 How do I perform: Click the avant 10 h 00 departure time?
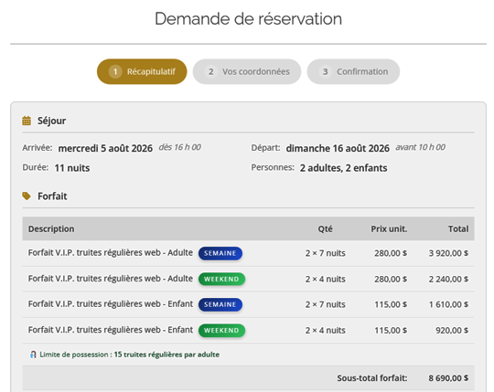(420, 147)
